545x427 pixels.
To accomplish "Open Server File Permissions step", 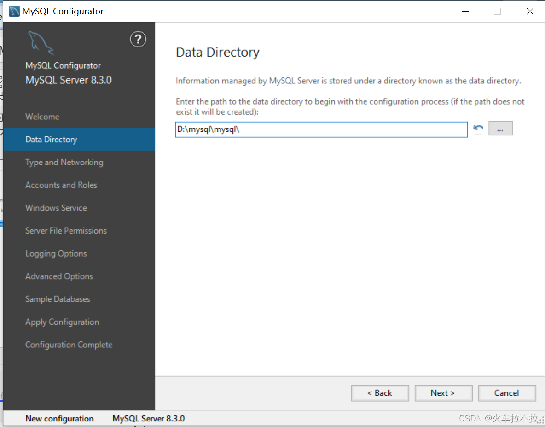I will tap(79, 230).
